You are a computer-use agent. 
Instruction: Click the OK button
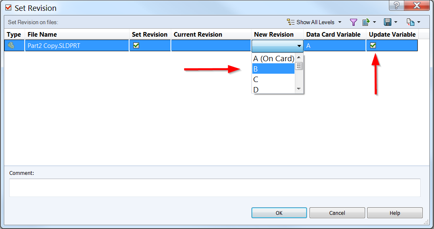(x=279, y=213)
